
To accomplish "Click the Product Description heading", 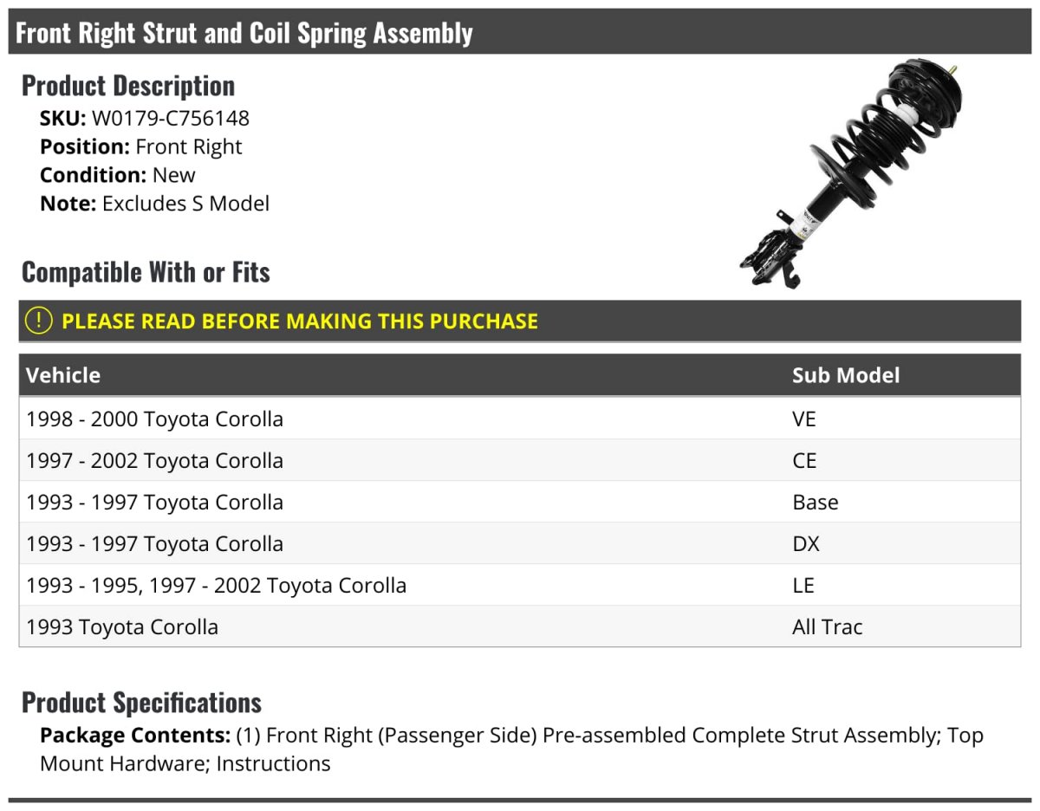I will [128, 86].
